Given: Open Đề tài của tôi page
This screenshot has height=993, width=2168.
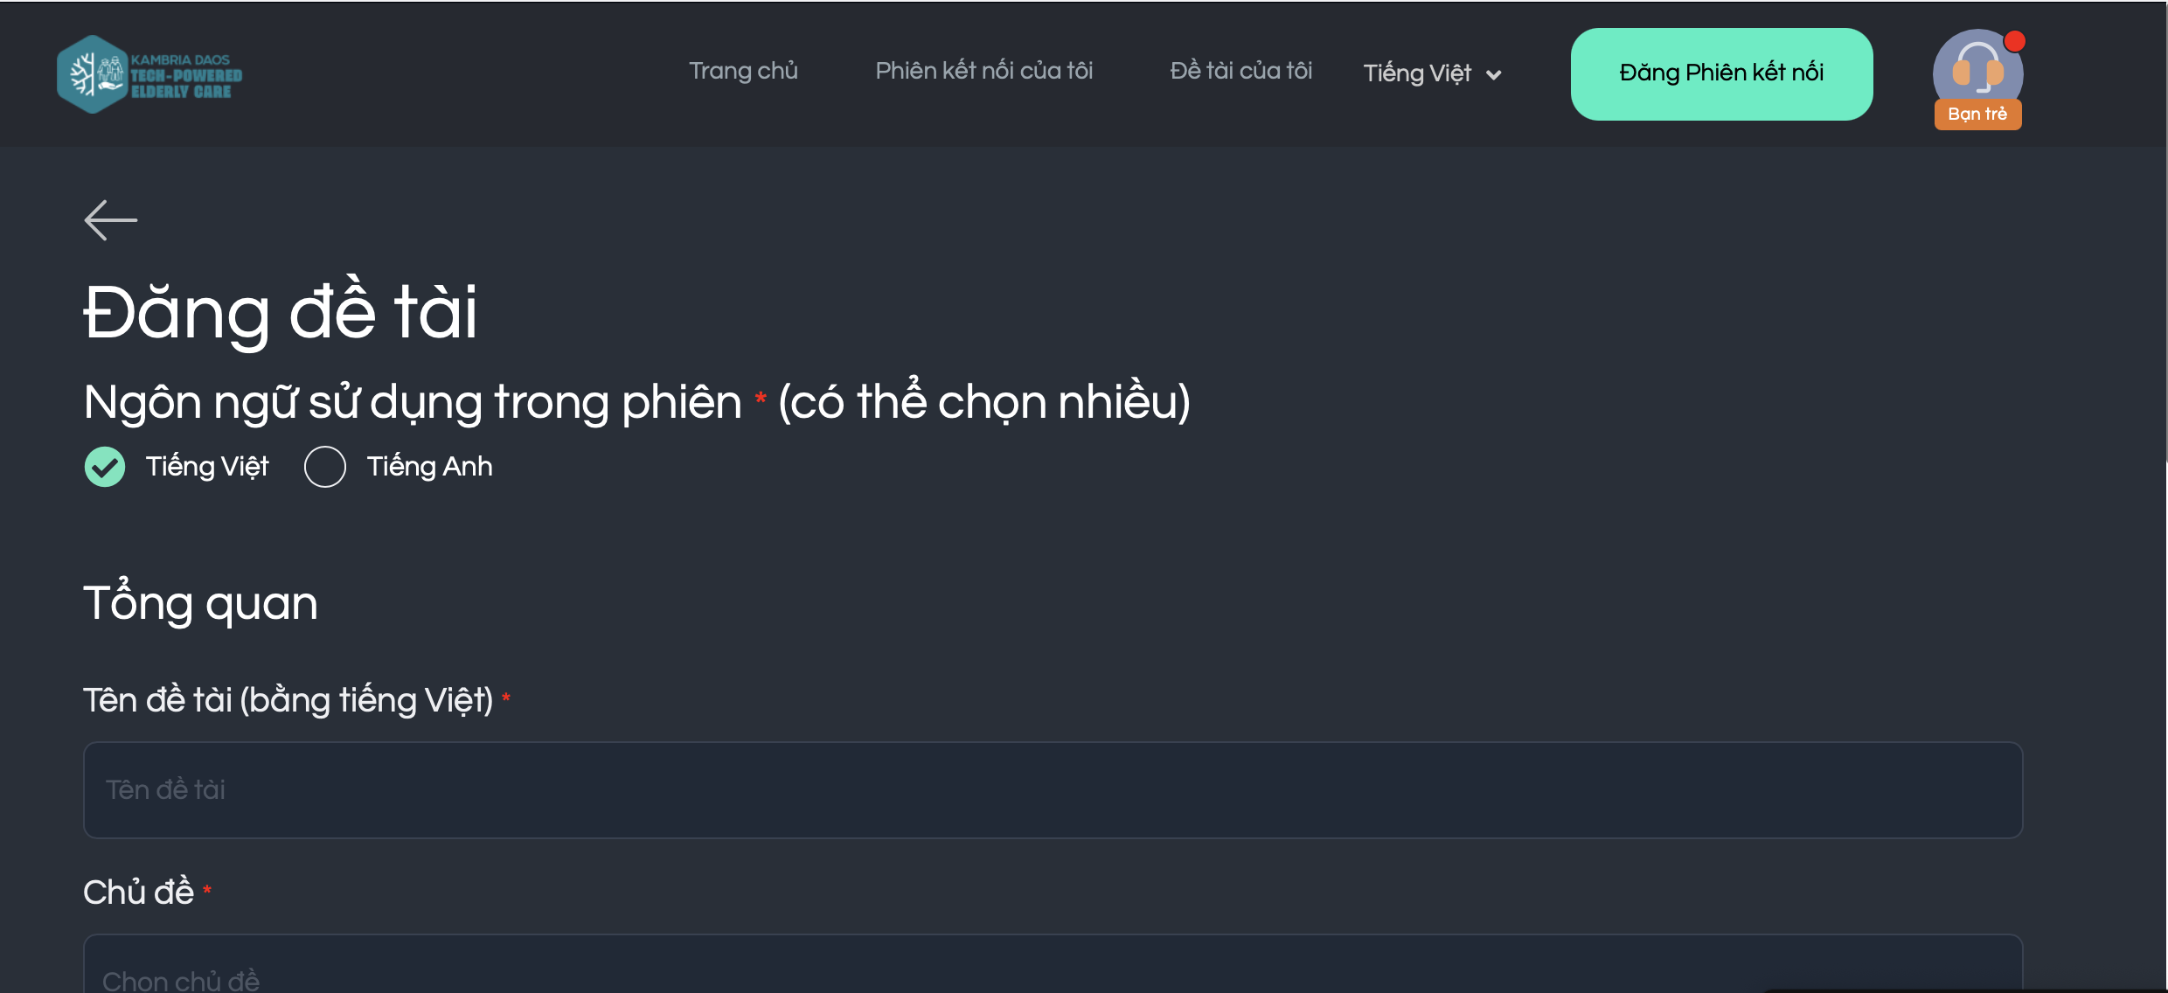Looking at the screenshot, I should [1241, 71].
